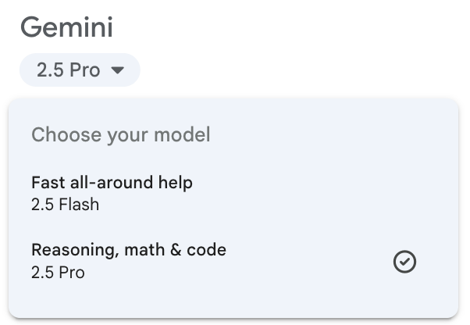
Task: Pick the 2.5 Flash subtitle in the menu
Action: (x=66, y=205)
